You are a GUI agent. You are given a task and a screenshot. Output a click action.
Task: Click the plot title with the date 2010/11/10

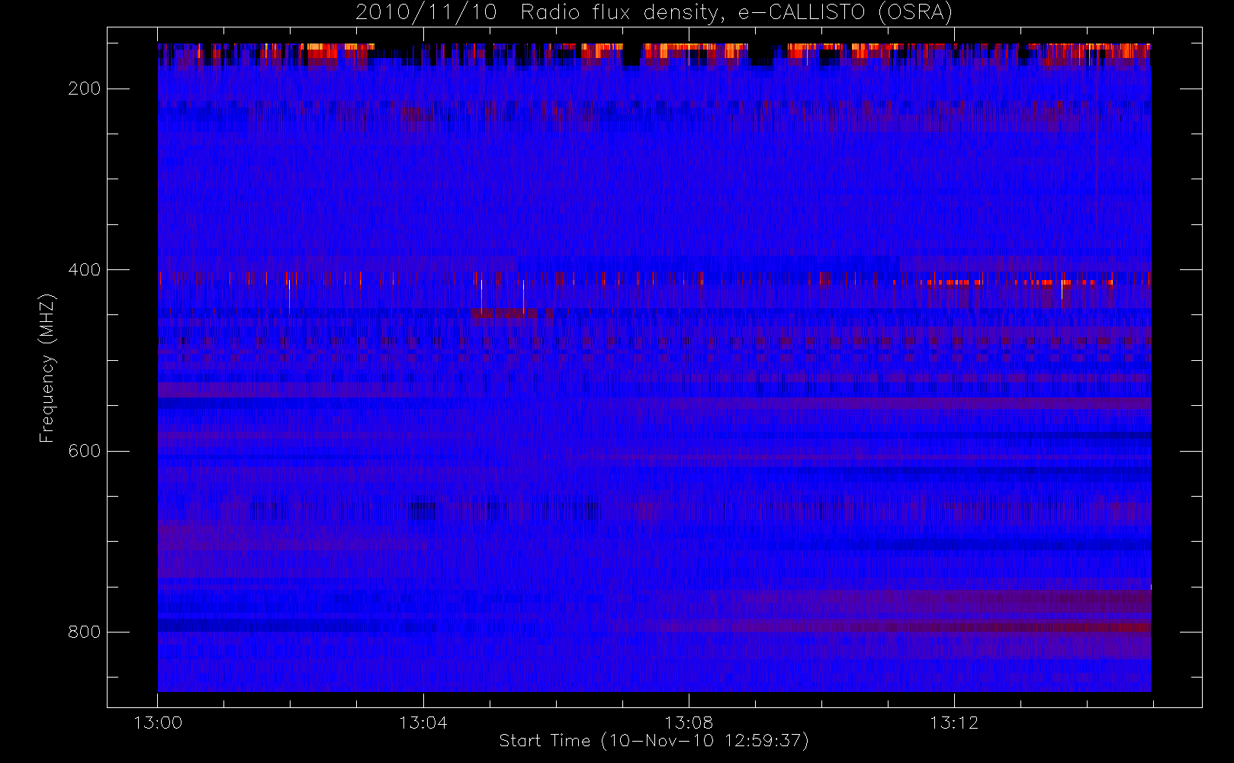(x=654, y=13)
